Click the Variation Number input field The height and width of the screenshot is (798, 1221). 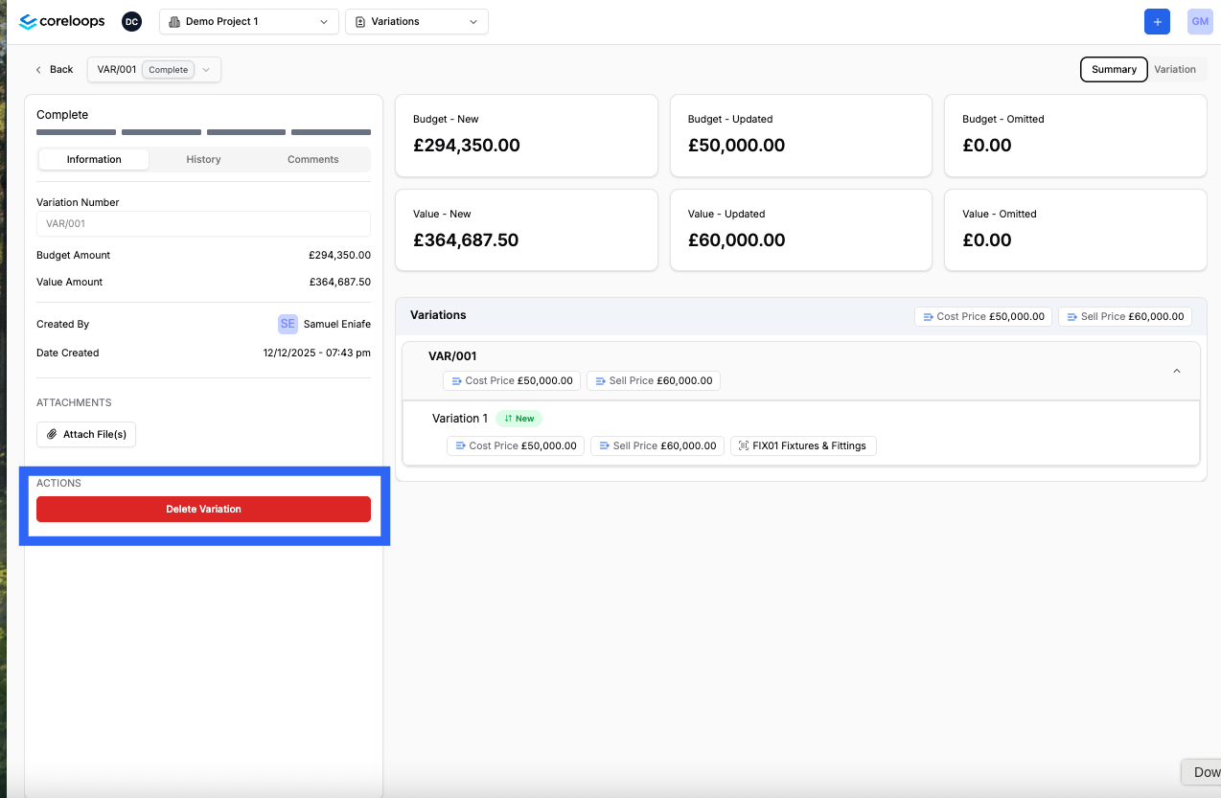[x=203, y=223]
